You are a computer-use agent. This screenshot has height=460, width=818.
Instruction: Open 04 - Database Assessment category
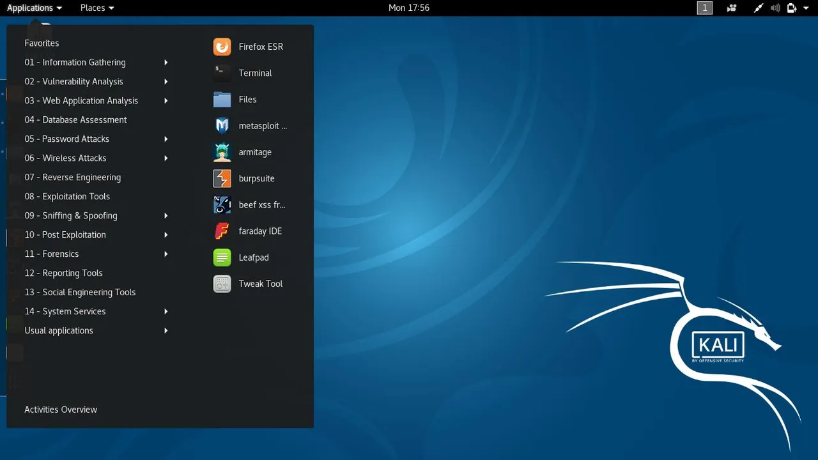point(75,119)
